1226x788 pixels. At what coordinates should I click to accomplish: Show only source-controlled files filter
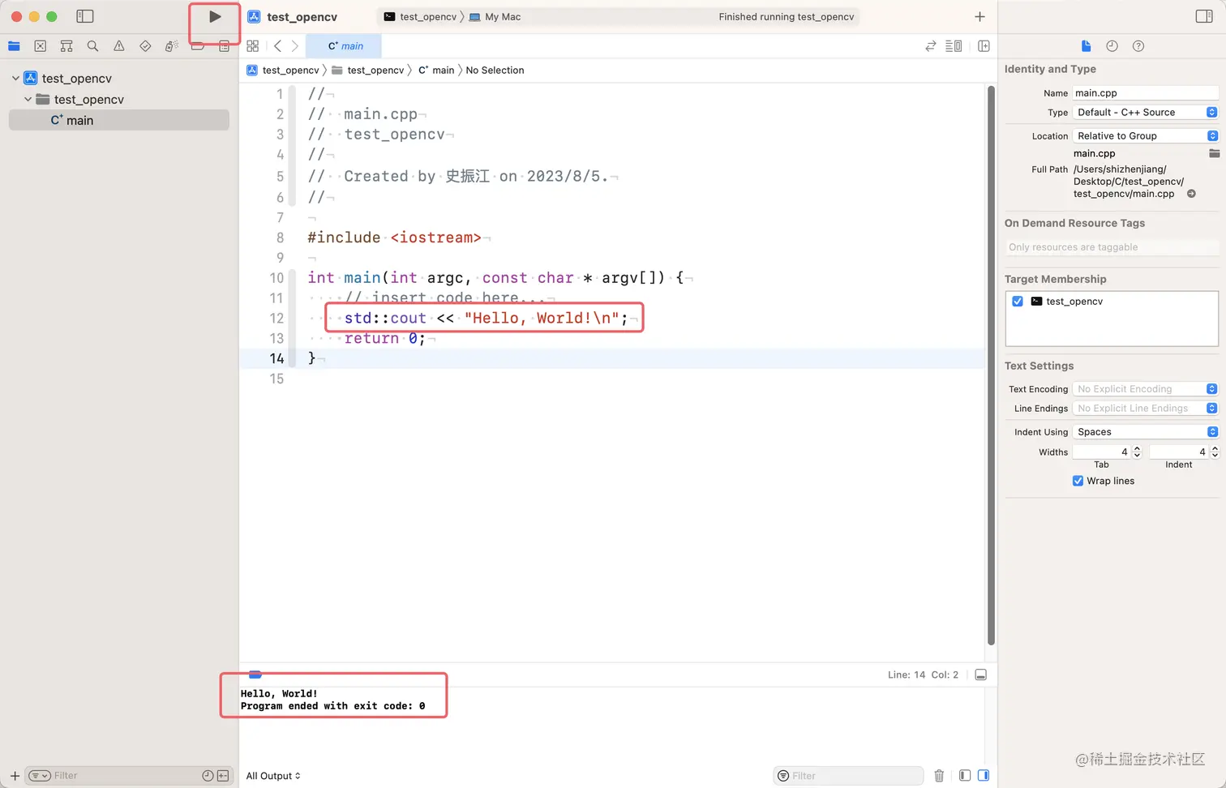[x=223, y=776]
